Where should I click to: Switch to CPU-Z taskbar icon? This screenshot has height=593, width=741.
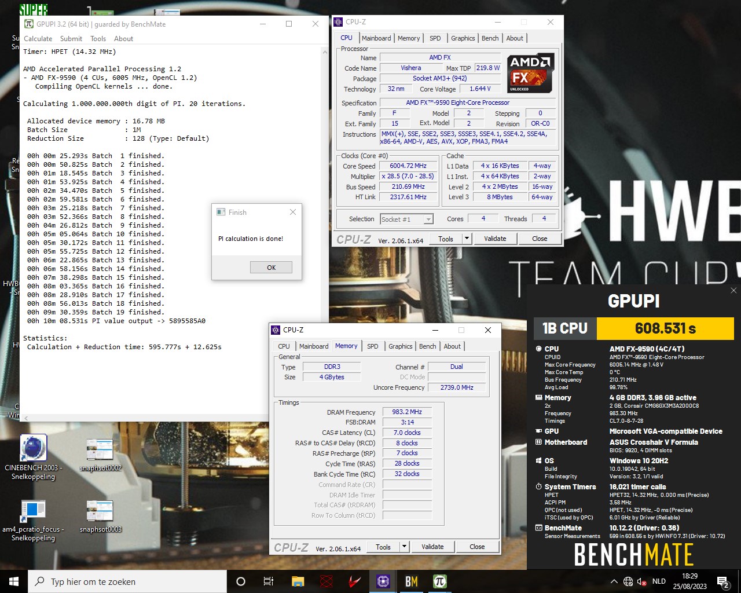click(x=383, y=581)
